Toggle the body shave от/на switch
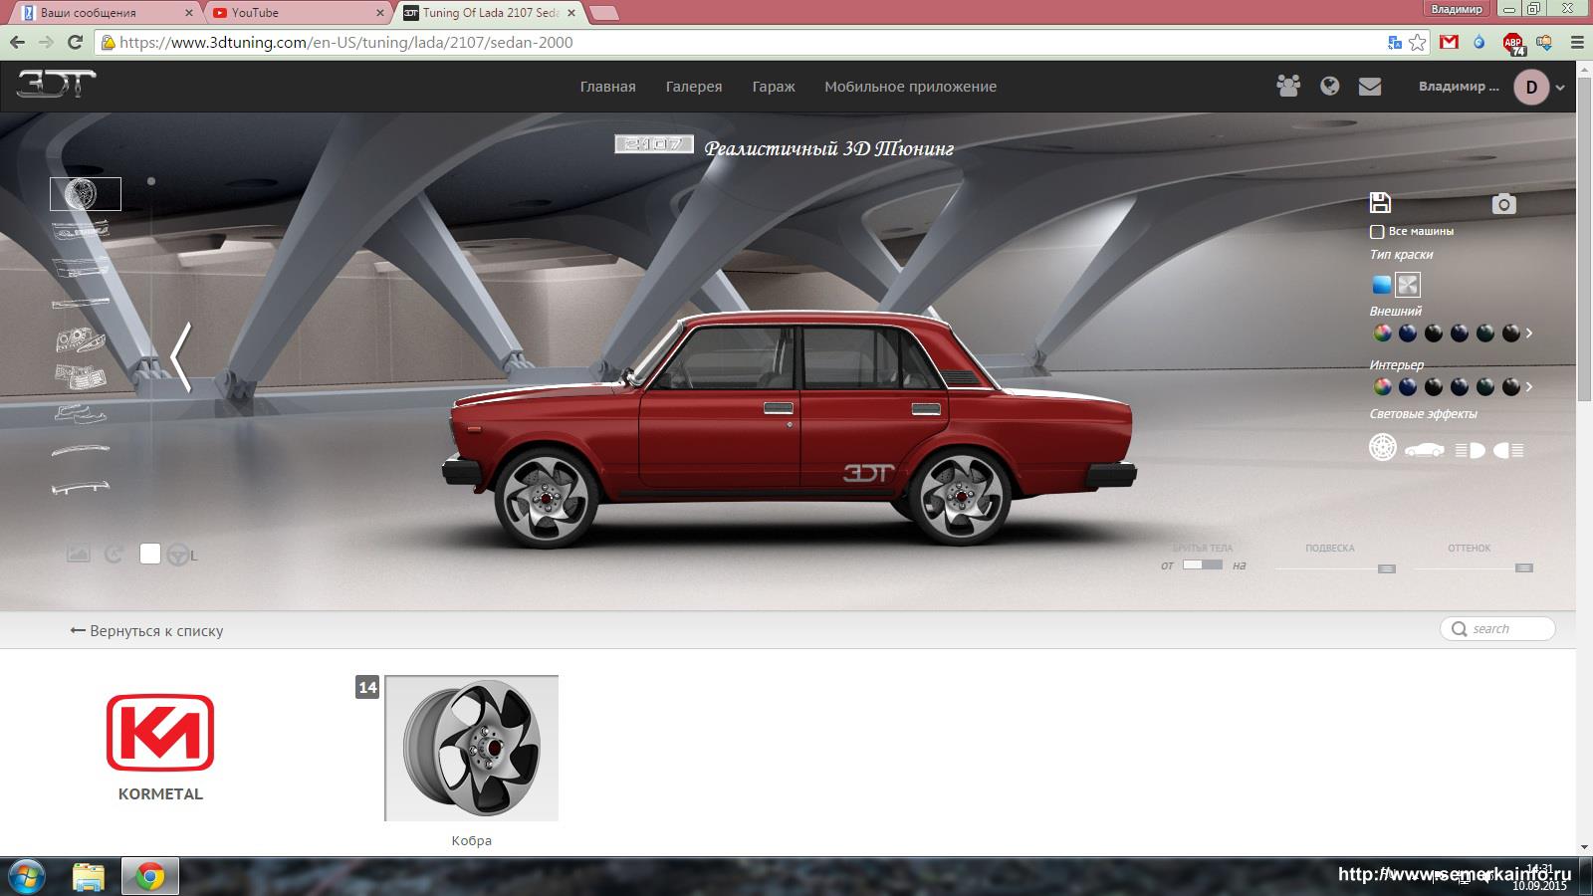The width and height of the screenshot is (1593, 896). 1202,564
